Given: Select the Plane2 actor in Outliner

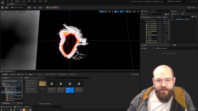Looking at the screenshot, I should click(150, 39).
